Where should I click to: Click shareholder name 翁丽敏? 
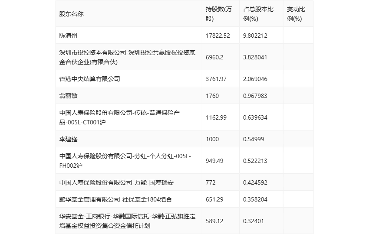click(x=68, y=96)
